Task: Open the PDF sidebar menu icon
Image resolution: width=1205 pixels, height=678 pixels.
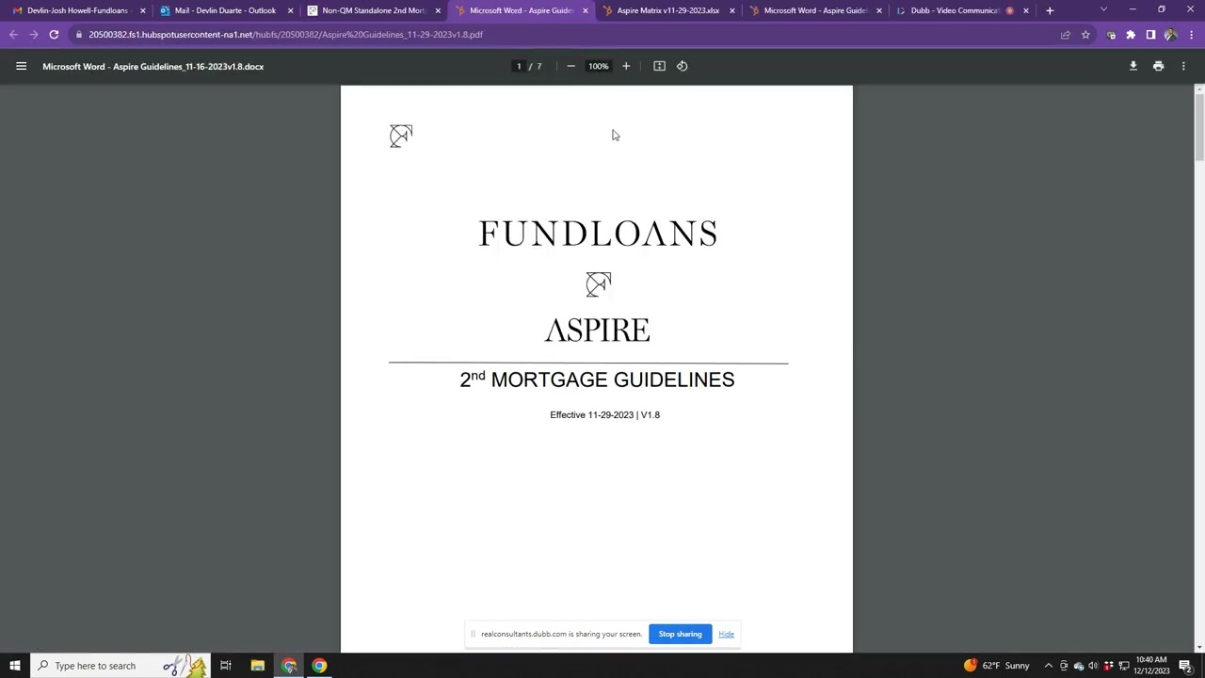Action: click(21, 66)
